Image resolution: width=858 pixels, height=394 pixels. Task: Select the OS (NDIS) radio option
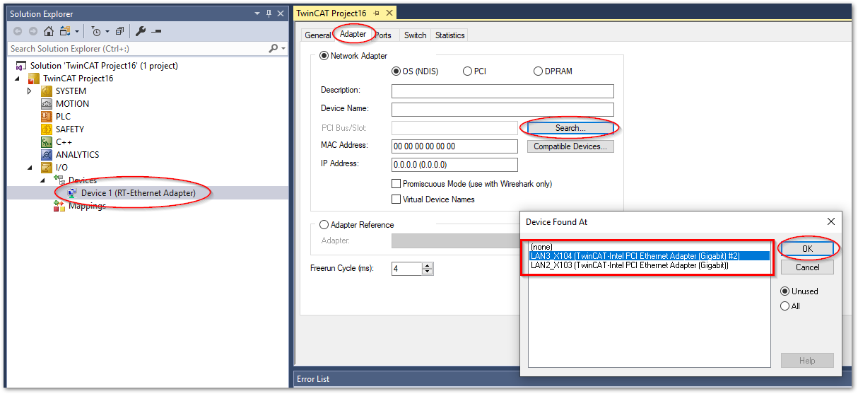tap(396, 71)
